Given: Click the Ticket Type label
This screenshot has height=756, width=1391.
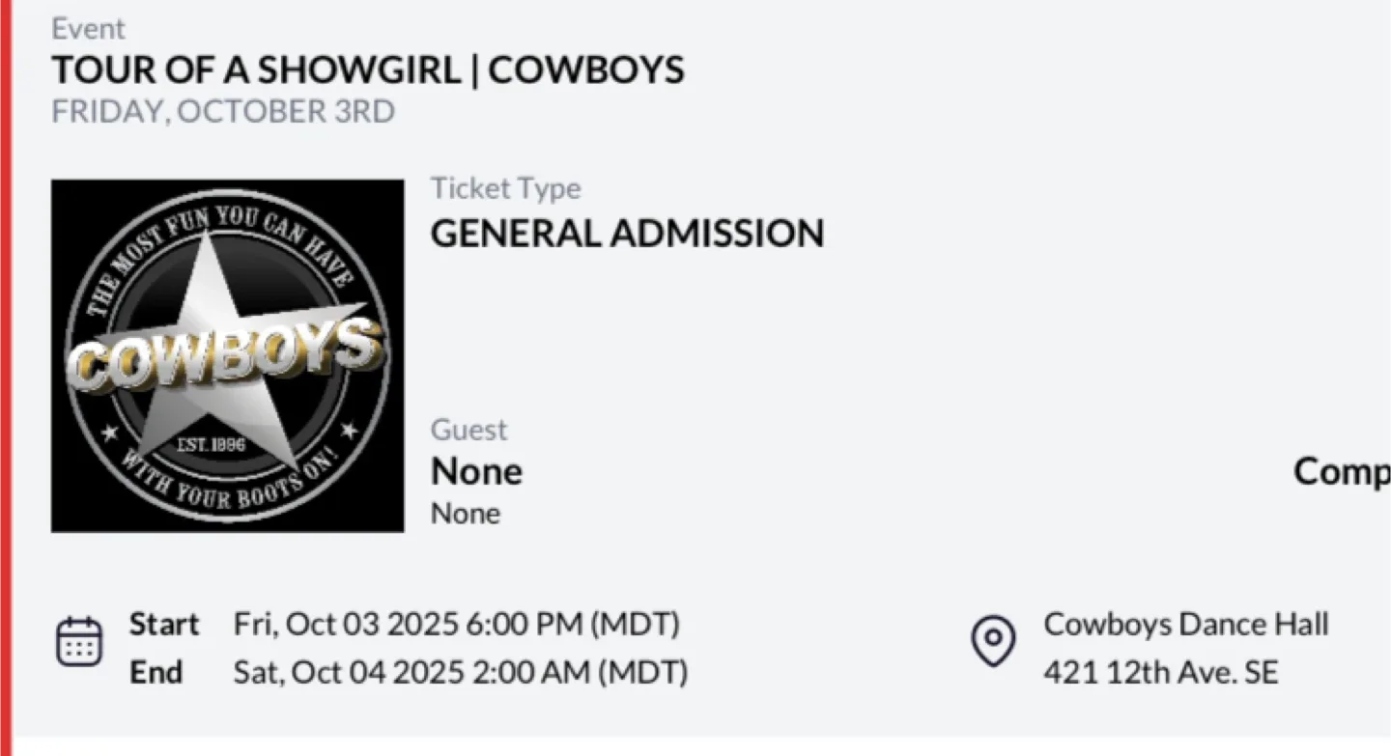Looking at the screenshot, I should pyautogui.click(x=505, y=188).
